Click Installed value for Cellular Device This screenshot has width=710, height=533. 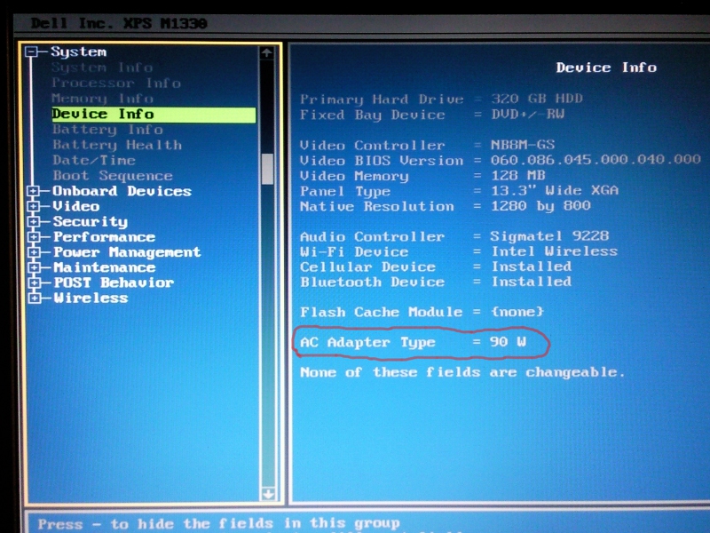[532, 266]
